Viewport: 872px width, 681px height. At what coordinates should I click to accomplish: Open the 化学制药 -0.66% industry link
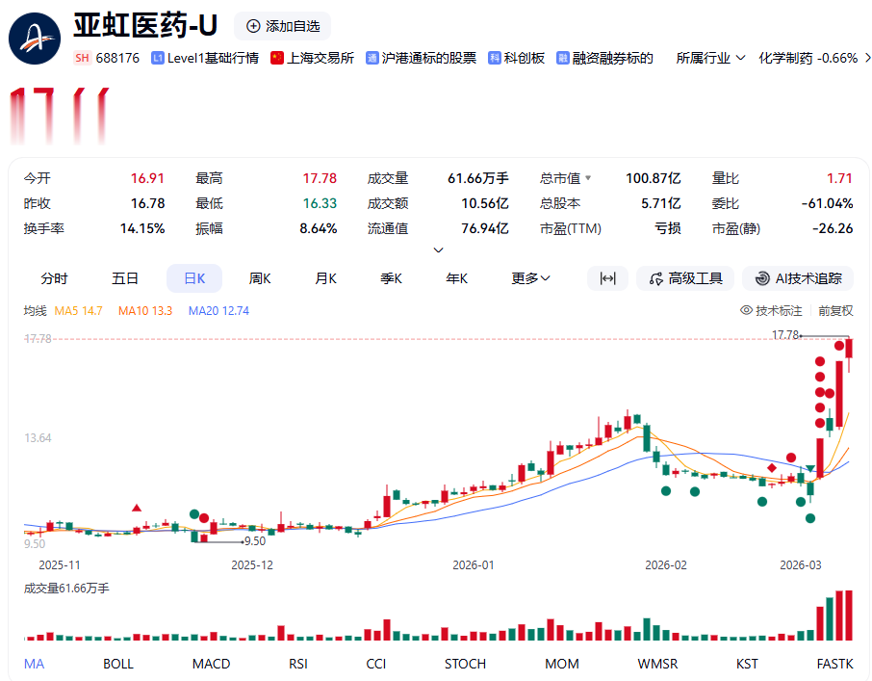[808, 58]
